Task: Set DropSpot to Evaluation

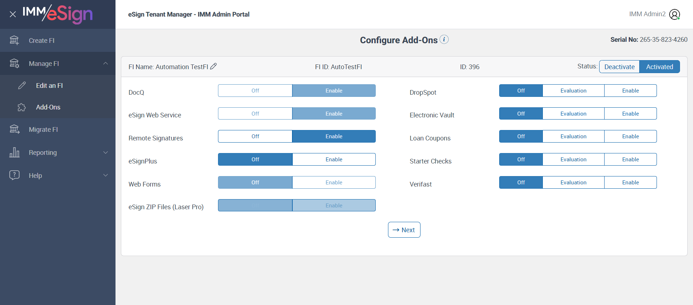Action: click(573, 91)
